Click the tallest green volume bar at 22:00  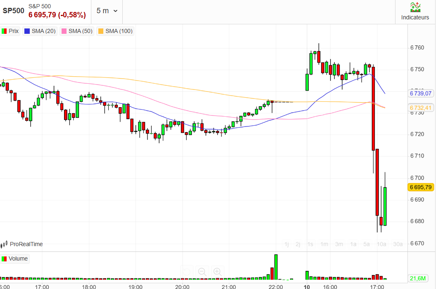tap(276, 267)
